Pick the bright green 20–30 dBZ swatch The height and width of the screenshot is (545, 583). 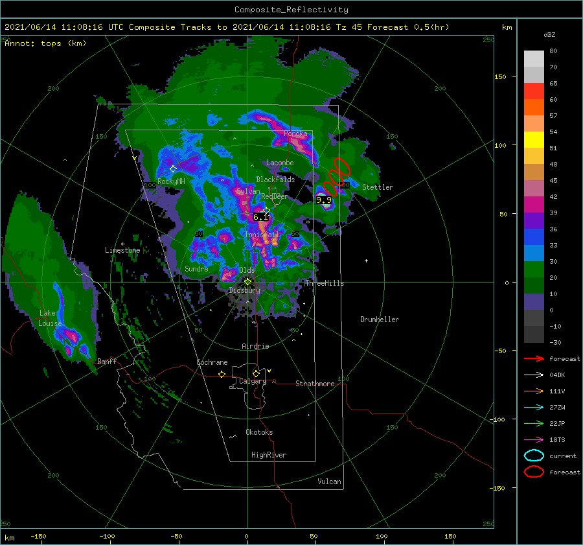[534, 270]
